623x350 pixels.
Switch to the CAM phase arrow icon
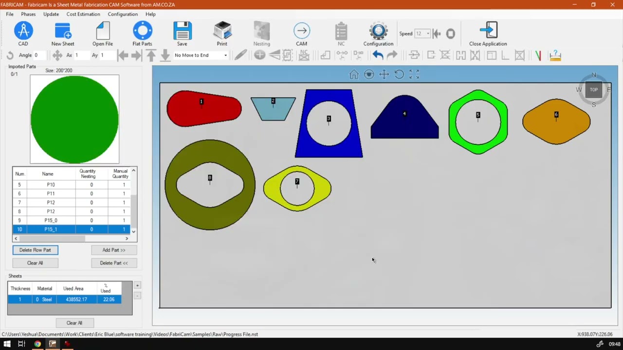click(302, 31)
